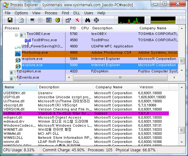Open the Users menu
This screenshot has width=188, height=156.
point(89,13)
